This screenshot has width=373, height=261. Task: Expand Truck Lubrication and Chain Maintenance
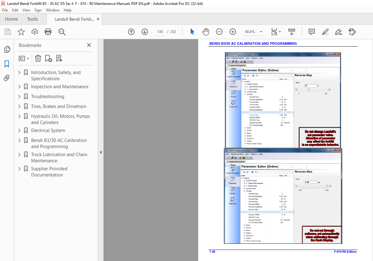[x=20, y=155]
